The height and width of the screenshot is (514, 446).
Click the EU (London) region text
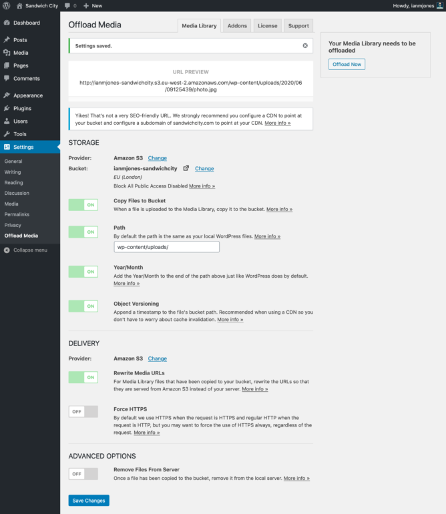[x=128, y=177]
